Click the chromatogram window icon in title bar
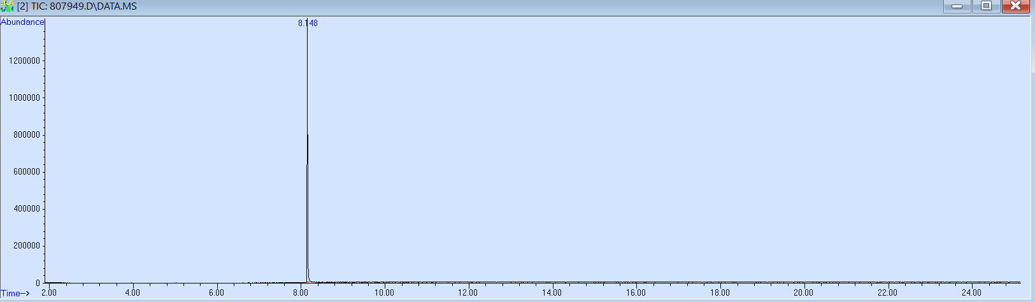This screenshot has width=1035, height=302. point(8,6)
